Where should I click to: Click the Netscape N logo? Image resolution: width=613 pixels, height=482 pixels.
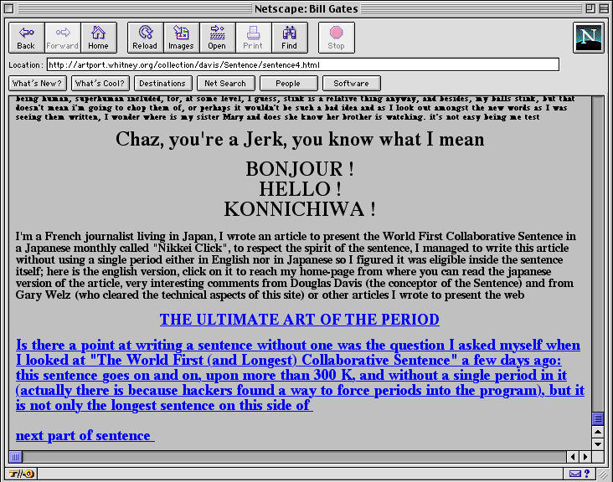pos(589,38)
